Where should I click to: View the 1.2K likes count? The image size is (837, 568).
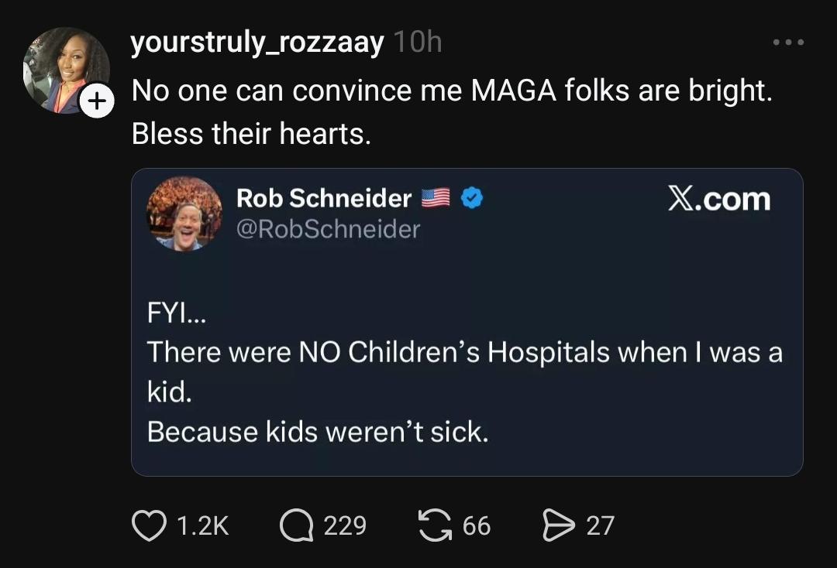click(203, 526)
